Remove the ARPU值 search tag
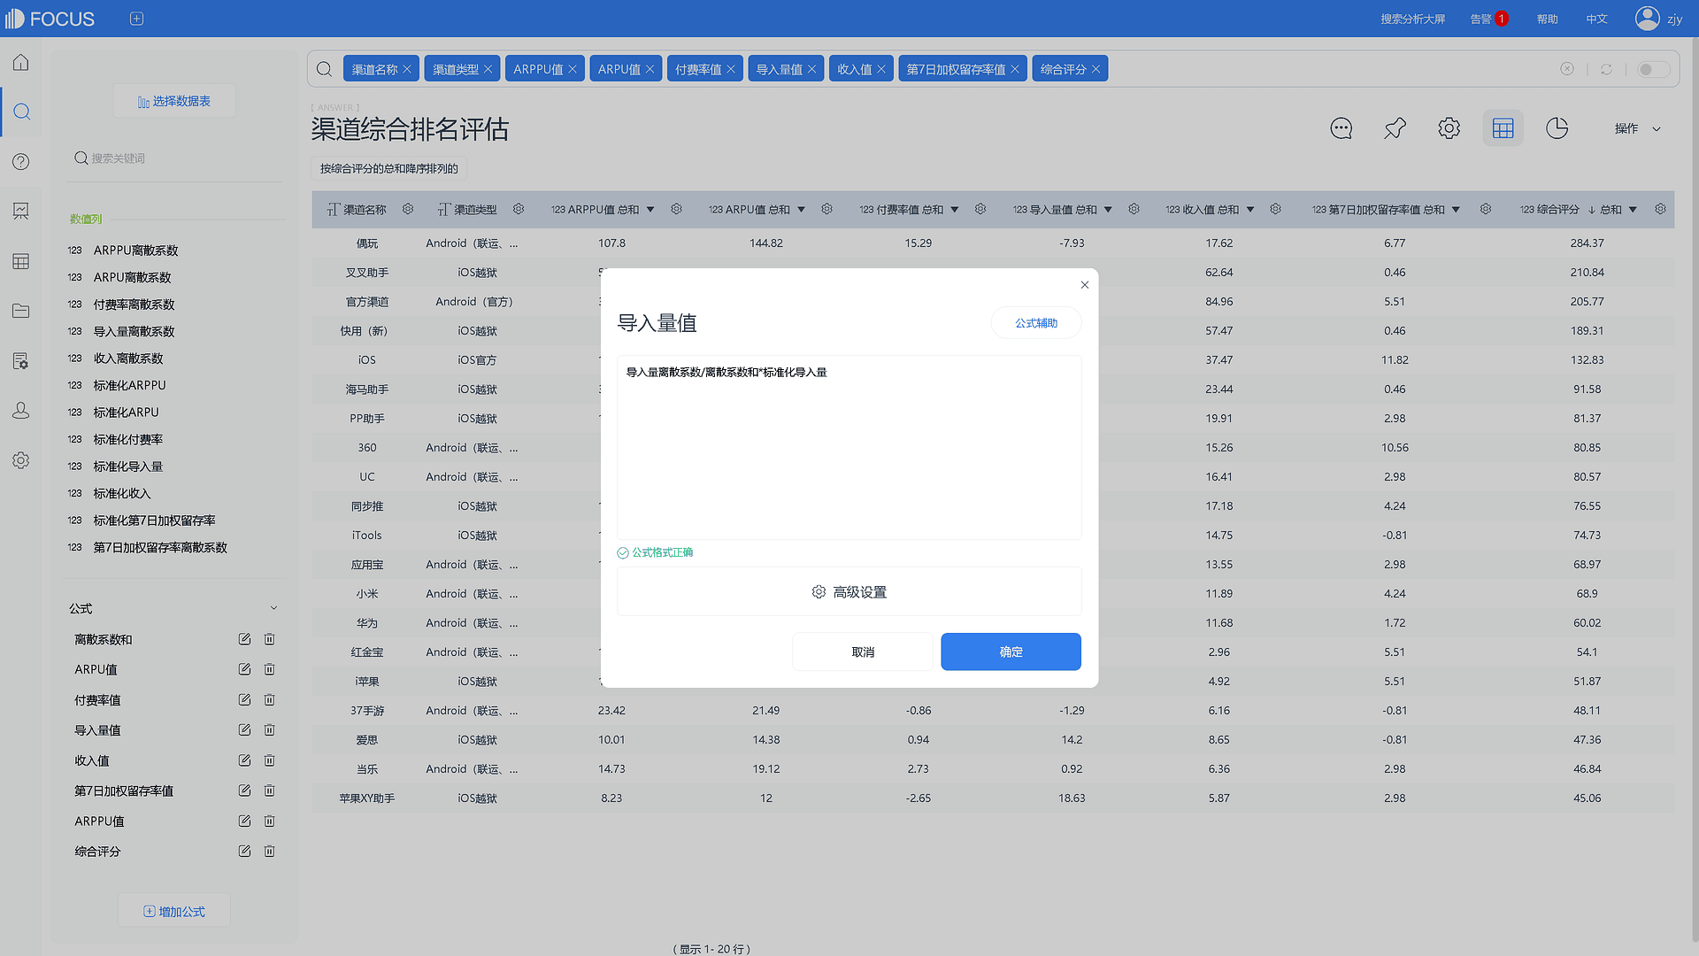 650,69
